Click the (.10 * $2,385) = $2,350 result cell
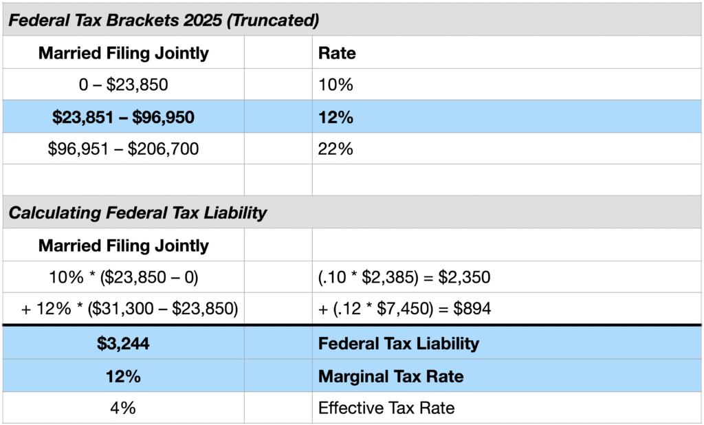 click(x=404, y=277)
